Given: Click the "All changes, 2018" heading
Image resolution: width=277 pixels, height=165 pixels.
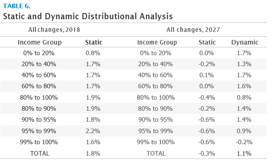Looking at the screenshot, I should coord(54,30).
